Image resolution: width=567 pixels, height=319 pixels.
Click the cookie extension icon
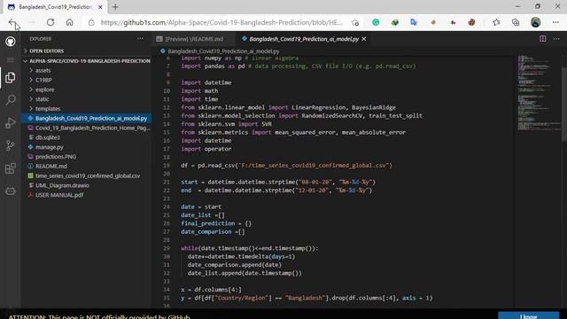point(471,22)
